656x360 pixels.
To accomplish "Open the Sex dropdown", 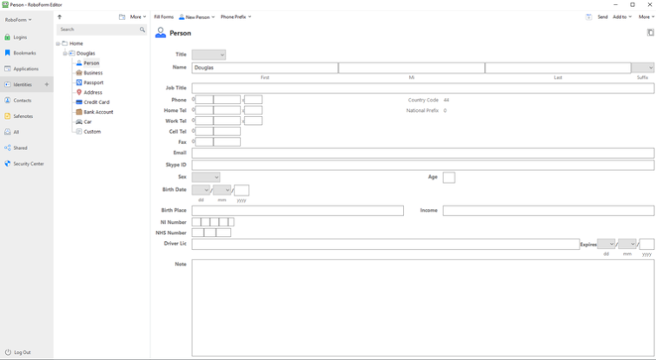I will pos(206,177).
